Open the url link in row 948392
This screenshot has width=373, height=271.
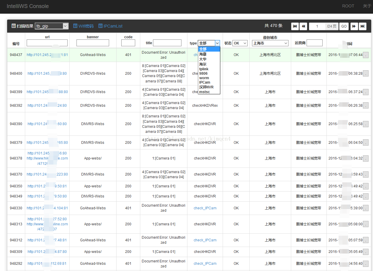(47, 106)
